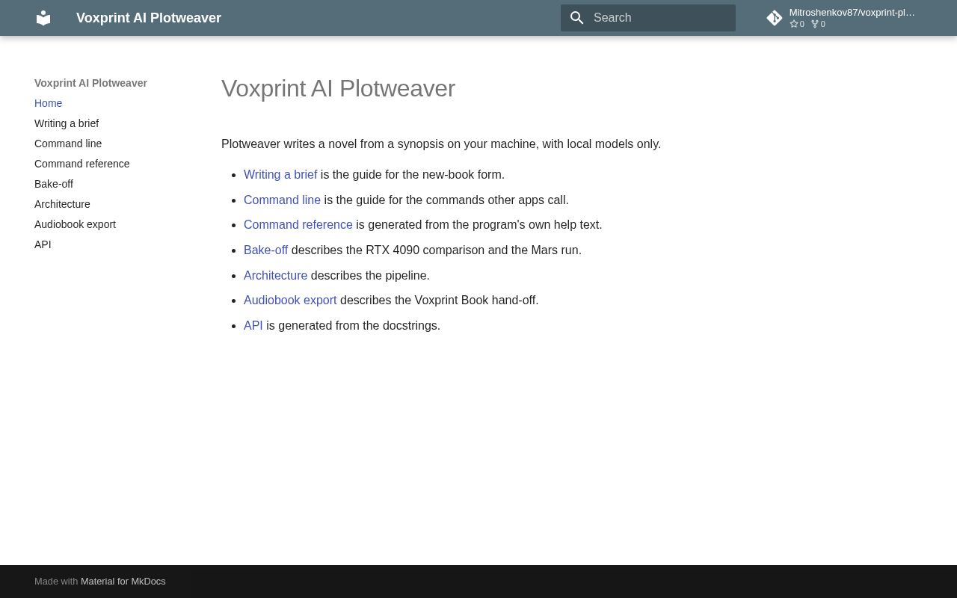The height and width of the screenshot is (598, 957).
Task: Open Architecture in the sidebar
Action: 62,204
